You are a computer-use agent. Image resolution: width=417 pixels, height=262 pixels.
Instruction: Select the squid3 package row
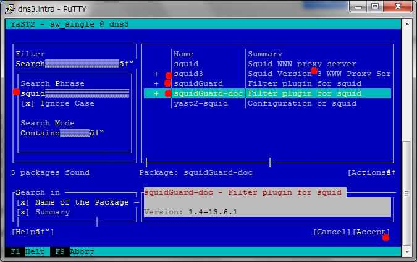click(x=267, y=74)
